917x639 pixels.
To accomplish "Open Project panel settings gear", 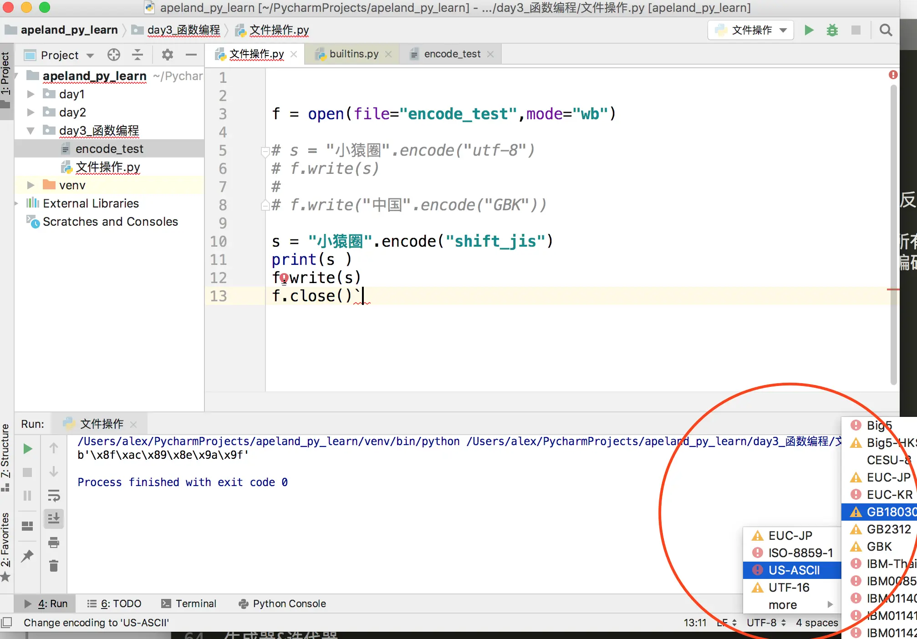I will coord(167,55).
